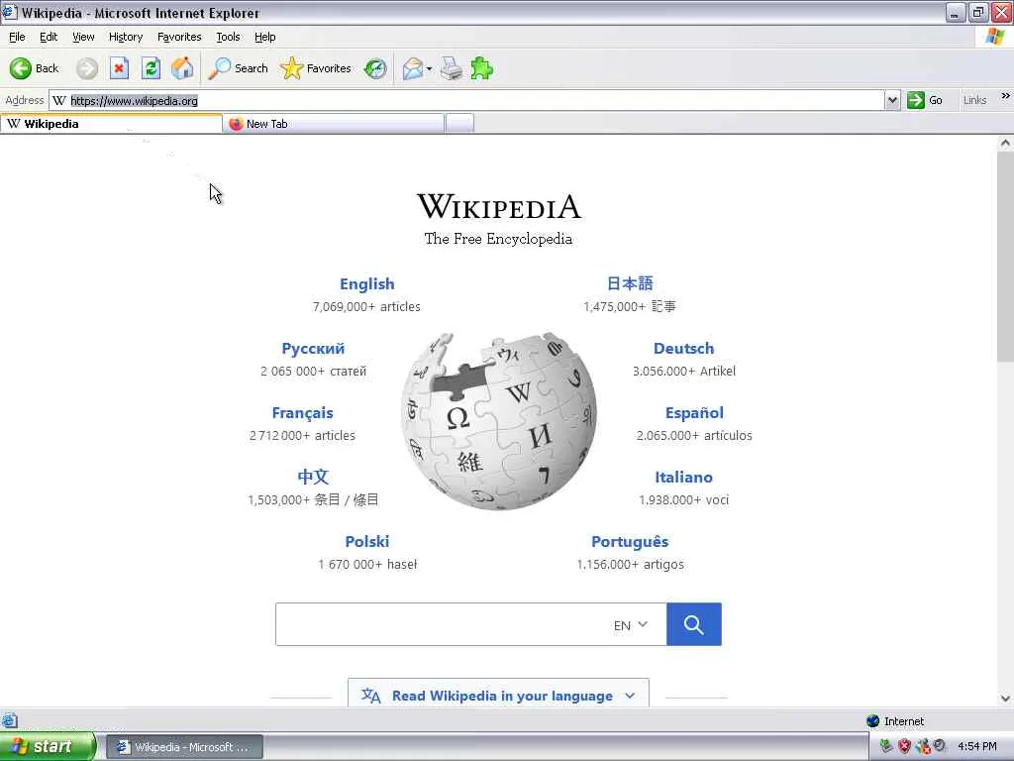Viewport: 1014px width, 761px height.
Task: Open the Windows start button
Action: pos(48,746)
